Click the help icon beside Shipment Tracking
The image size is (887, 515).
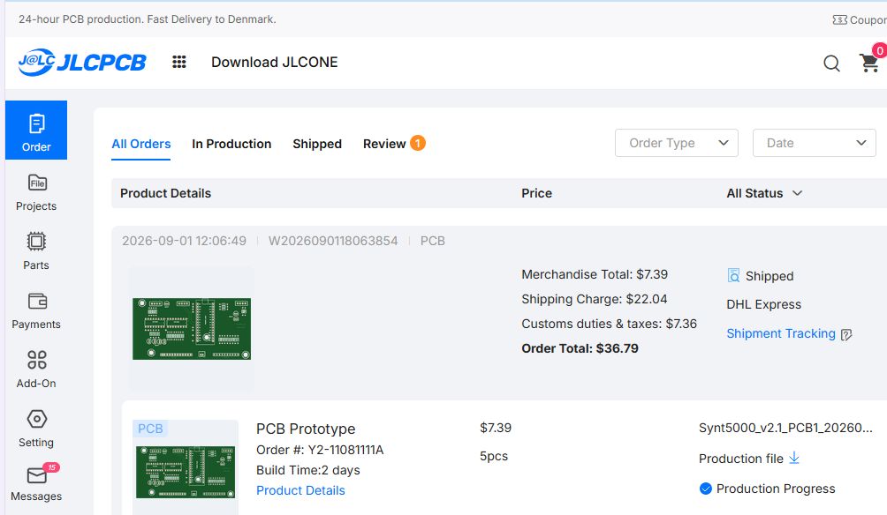[846, 335]
